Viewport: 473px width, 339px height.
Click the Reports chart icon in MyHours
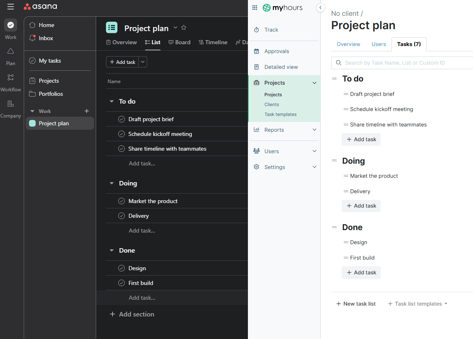coord(256,130)
